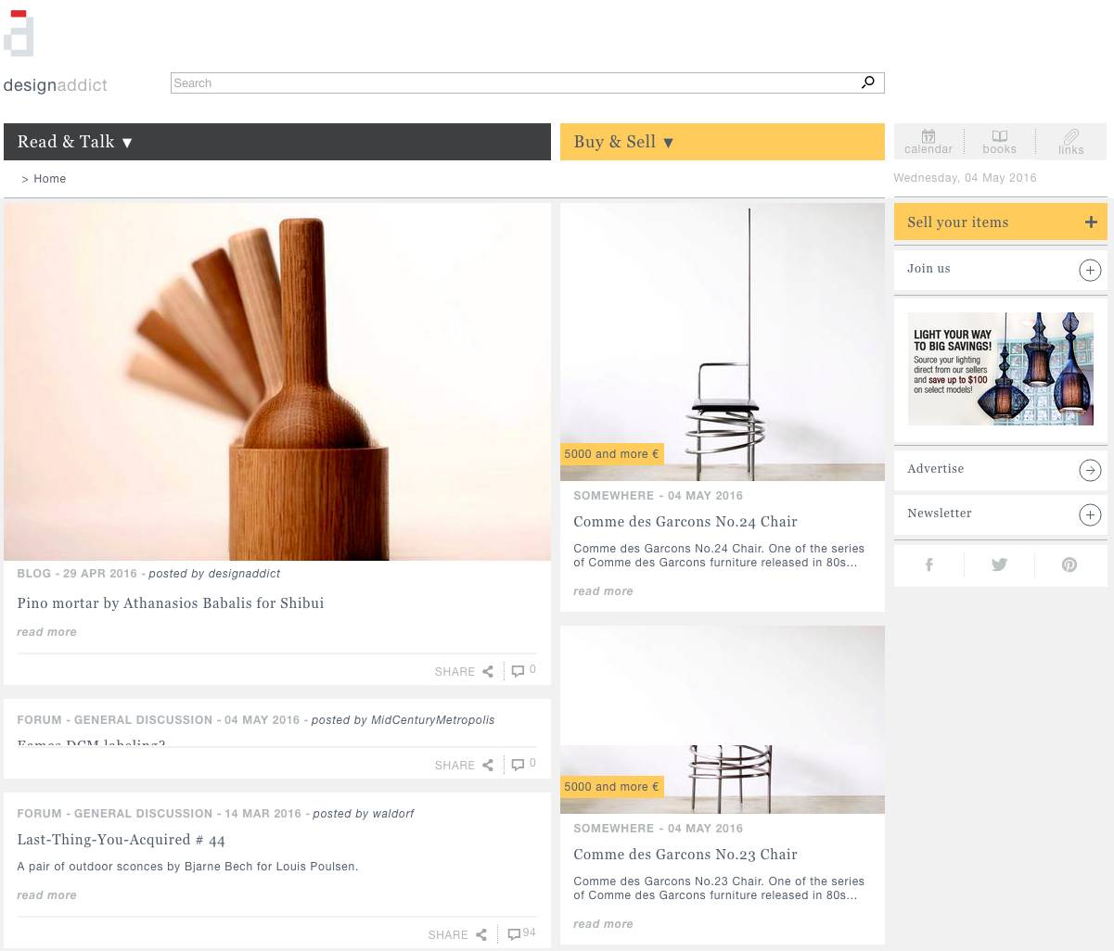1114x951 pixels.
Task: Expand the Newsletter section
Action: [x=1090, y=514]
